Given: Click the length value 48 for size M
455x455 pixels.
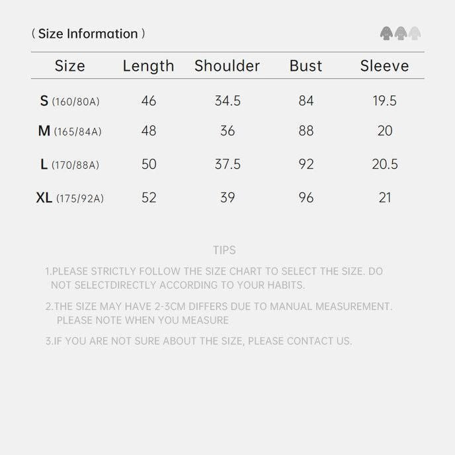Looking at the screenshot, I should tap(149, 131).
